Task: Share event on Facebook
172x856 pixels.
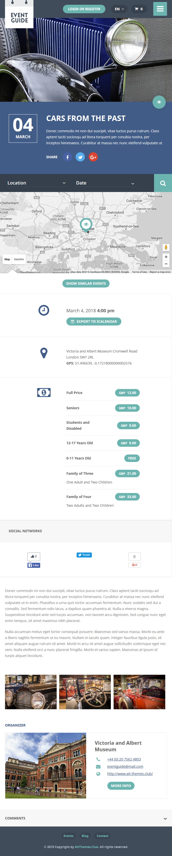Action: pyautogui.click(x=67, y=157)
